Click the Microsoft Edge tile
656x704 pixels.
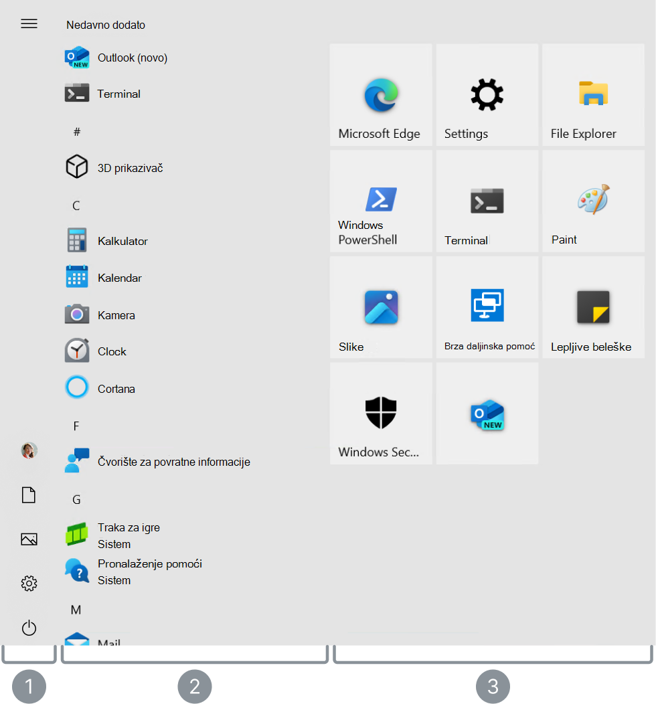381,94
